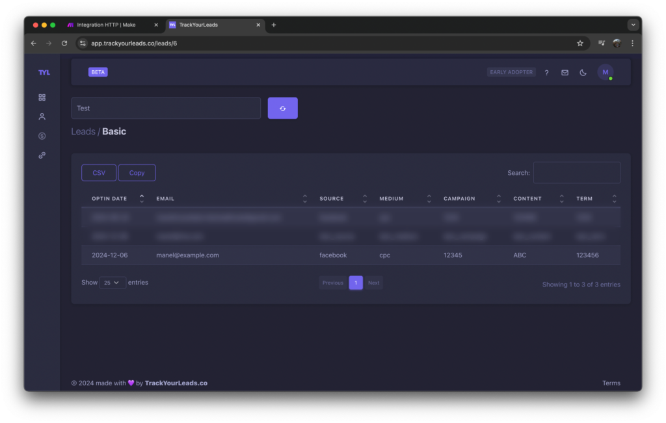The width and height of the screenshot is (666, 423).
Task: Sort by CONTENT column header
Action: pyautogui.click(x=536, y=199)
